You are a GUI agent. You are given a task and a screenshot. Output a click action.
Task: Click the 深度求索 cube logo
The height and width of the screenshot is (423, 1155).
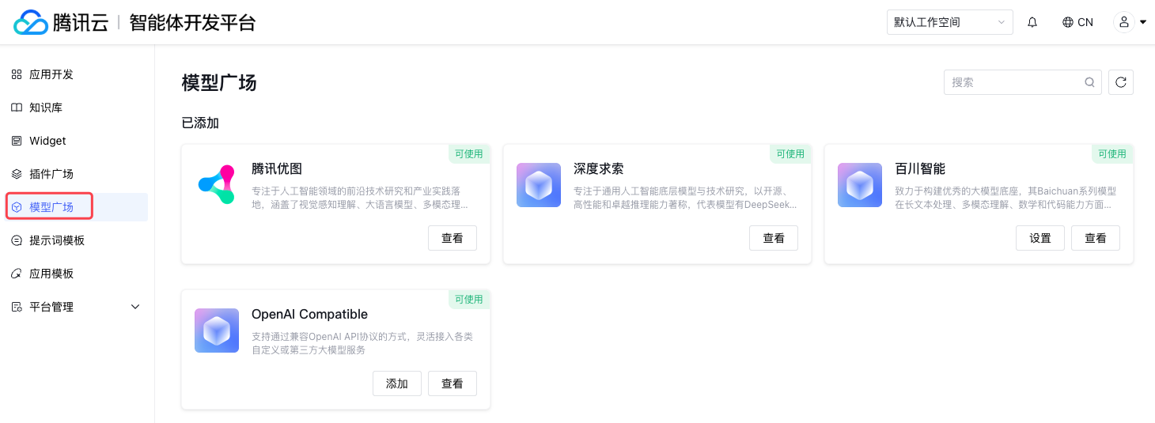point(539,185)
